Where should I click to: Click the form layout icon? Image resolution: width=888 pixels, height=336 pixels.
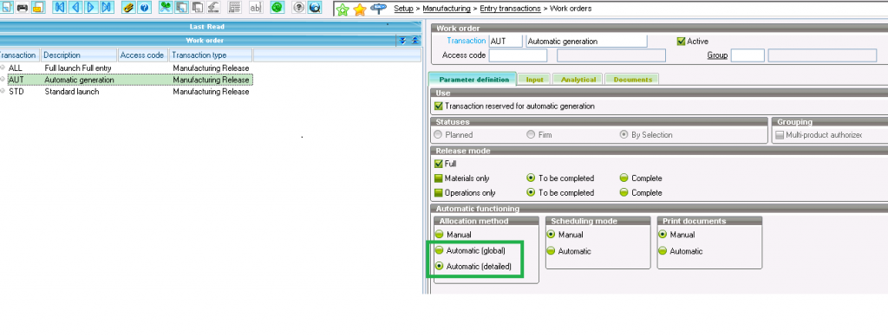point(234,7)
